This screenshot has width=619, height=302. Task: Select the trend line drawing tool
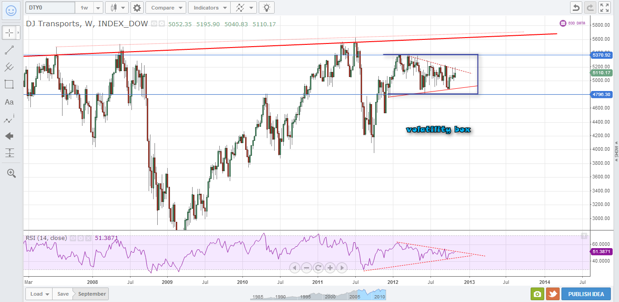pyautogui.click(x=9, y=50)
